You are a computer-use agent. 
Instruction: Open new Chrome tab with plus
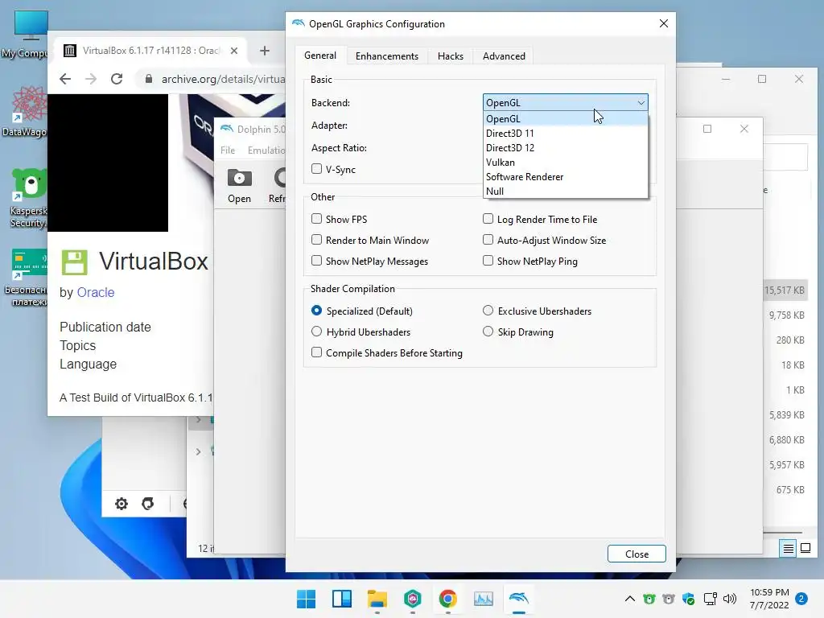click(264, 51)
